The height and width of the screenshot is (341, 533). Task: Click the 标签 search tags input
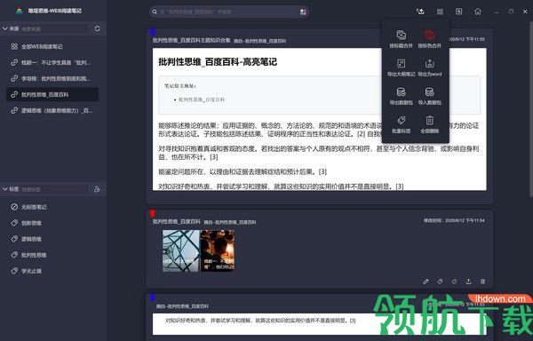54,189
